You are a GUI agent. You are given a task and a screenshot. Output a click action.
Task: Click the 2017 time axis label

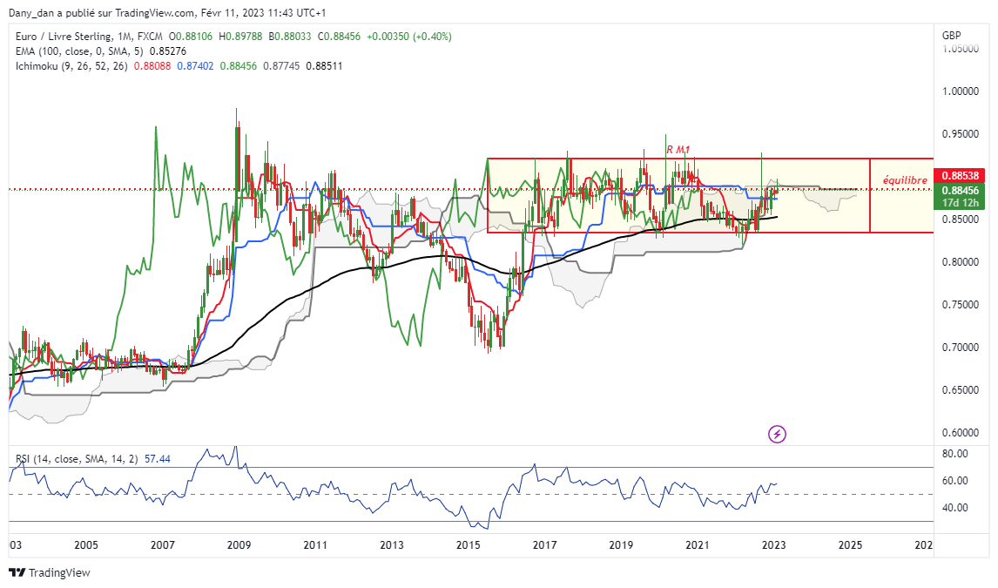tap(545, 545)
